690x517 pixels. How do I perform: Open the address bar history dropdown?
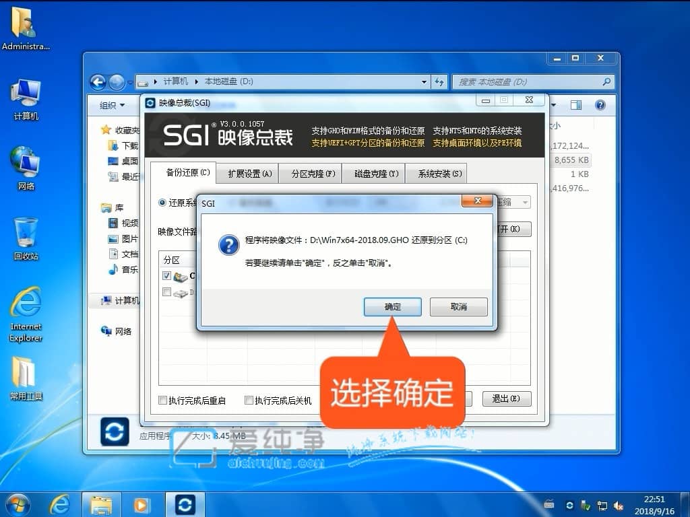point(423,81)
